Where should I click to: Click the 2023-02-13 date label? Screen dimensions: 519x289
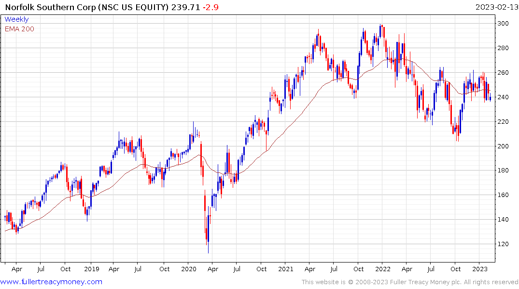(497, 7)
